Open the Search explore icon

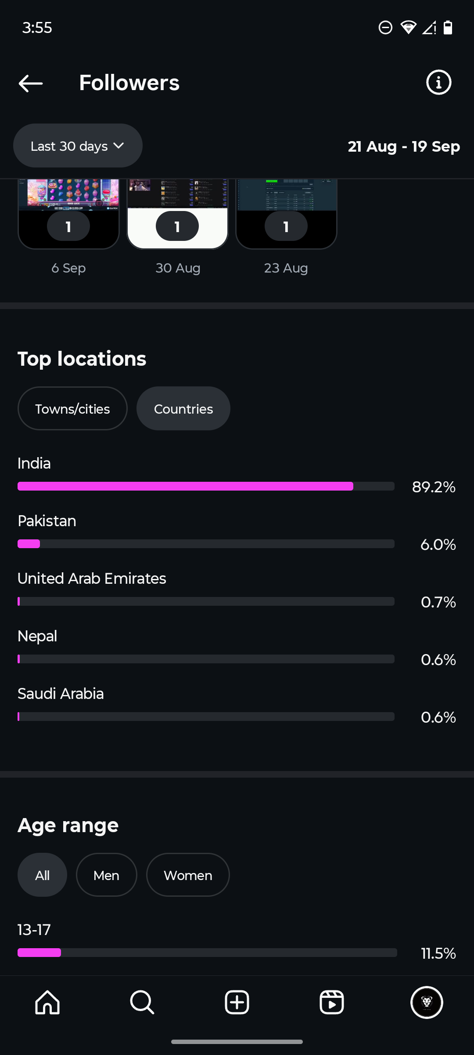(x=142, y=1002)
